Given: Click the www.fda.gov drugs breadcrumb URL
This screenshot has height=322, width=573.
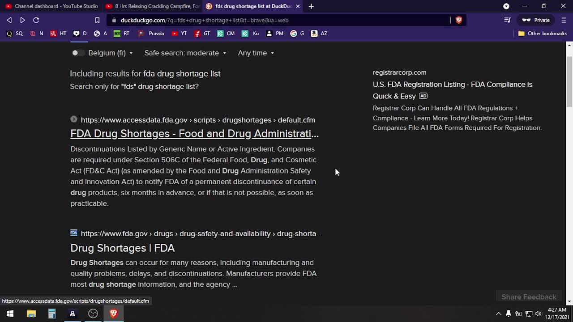Looking at the screenshot, I should [201, 233].
